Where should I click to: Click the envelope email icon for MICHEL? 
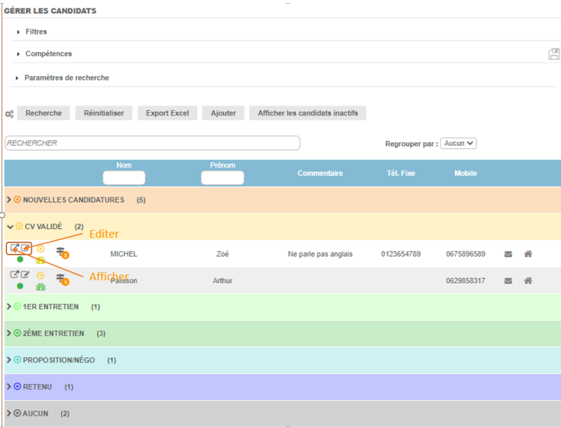(508, 254)
